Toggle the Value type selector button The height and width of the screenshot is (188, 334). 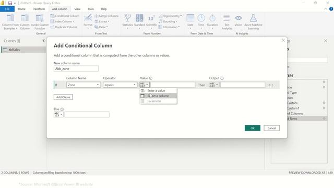point(144,85)
